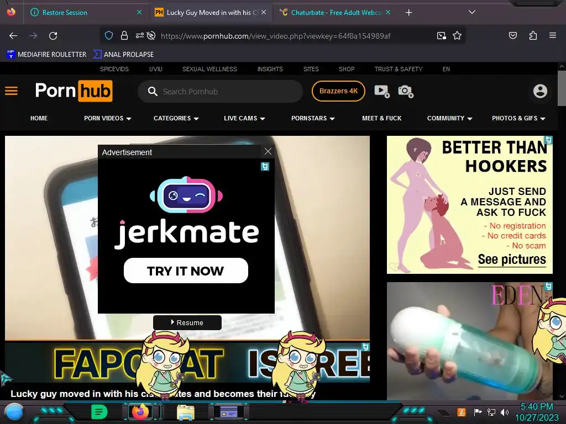The height and width of the screenshot is (424, 566).
Task: Open the Extensions puzzle icon
Action: (x=533, y=35)
